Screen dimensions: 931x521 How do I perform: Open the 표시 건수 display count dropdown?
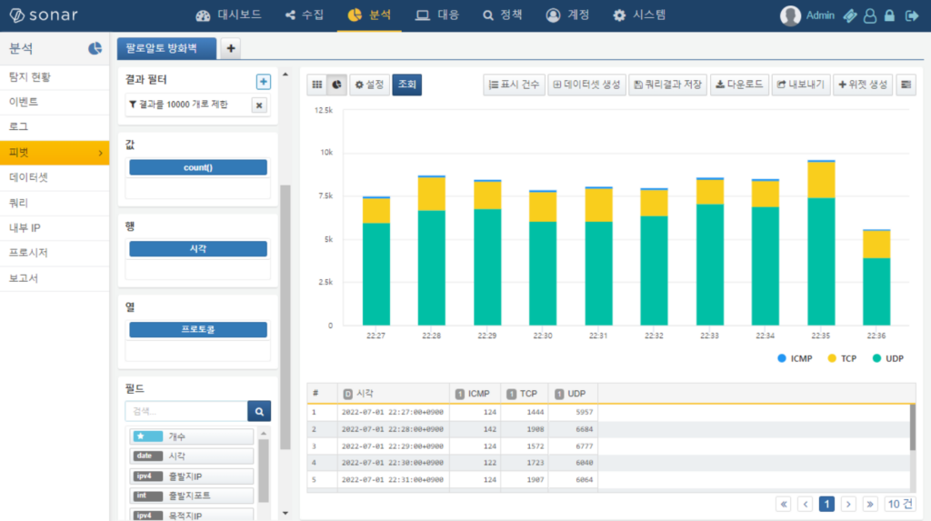click(x=514, y=85)
